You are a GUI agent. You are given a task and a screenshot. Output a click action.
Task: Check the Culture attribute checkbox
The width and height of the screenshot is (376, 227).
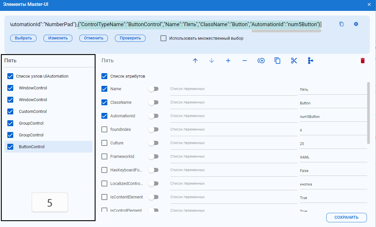click(x=104, y=143)
